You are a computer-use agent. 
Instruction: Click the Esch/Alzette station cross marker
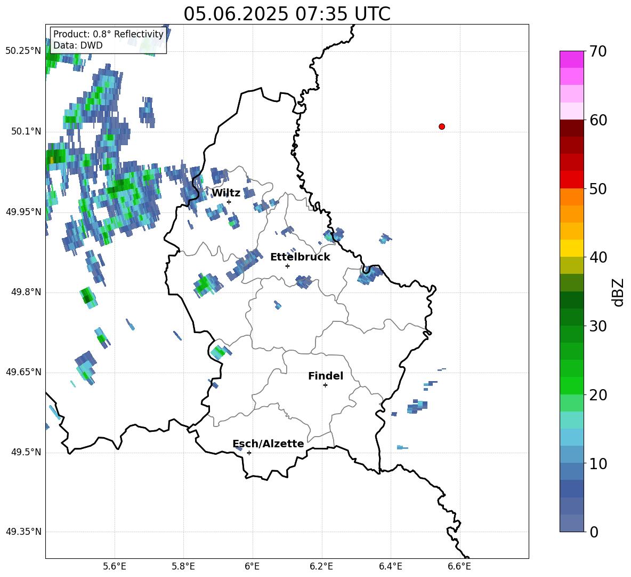249,453
